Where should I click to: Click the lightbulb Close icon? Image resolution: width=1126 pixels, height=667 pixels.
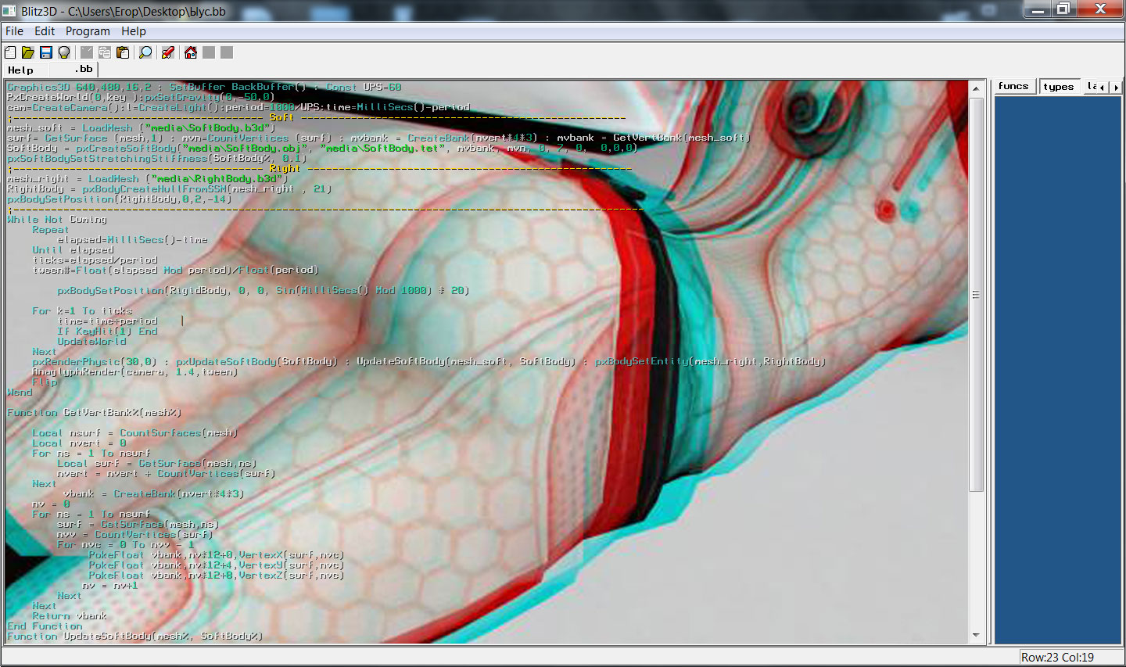[64, 52]
